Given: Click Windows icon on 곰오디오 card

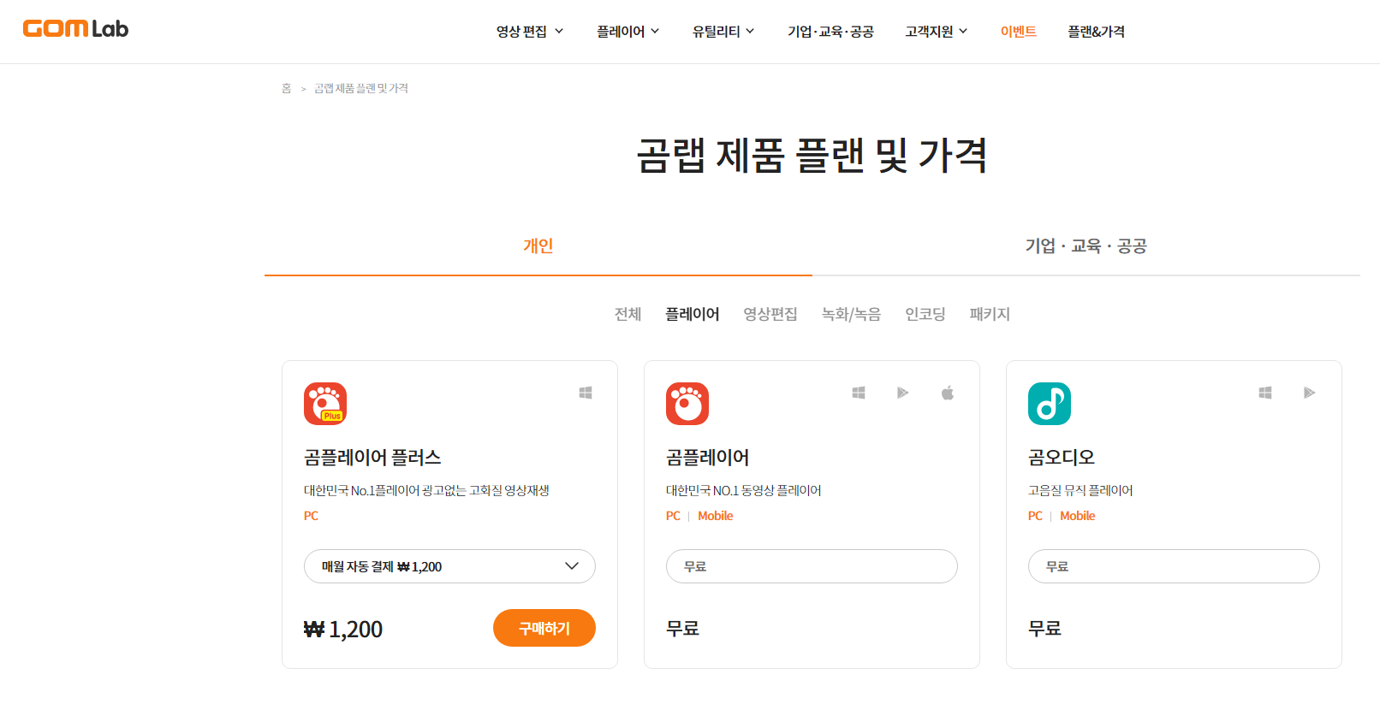Looking at the screenshot, I should [x=1265, y=393].
